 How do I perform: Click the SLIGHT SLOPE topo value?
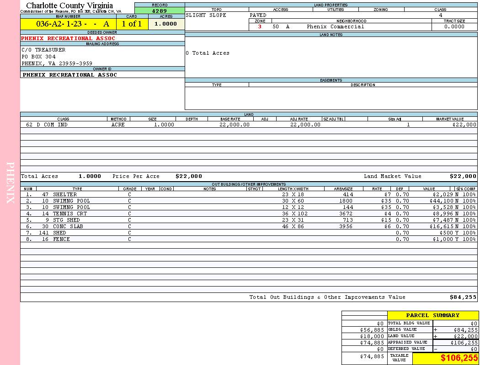pyautogui.click(x=206, y=15)
